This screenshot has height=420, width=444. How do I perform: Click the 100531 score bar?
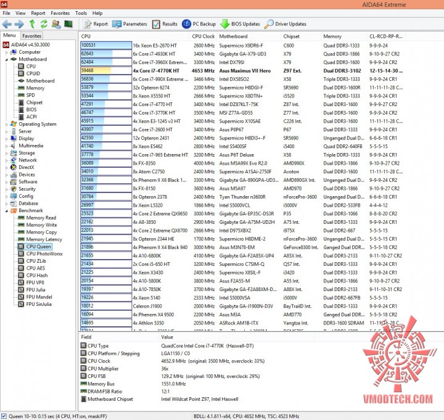coord(106,45)
